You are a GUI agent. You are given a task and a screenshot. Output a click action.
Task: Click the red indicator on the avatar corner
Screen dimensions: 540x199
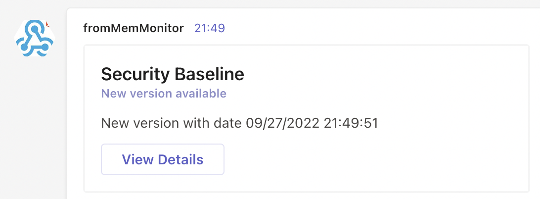pyautogui.click(x=47, y=23)
